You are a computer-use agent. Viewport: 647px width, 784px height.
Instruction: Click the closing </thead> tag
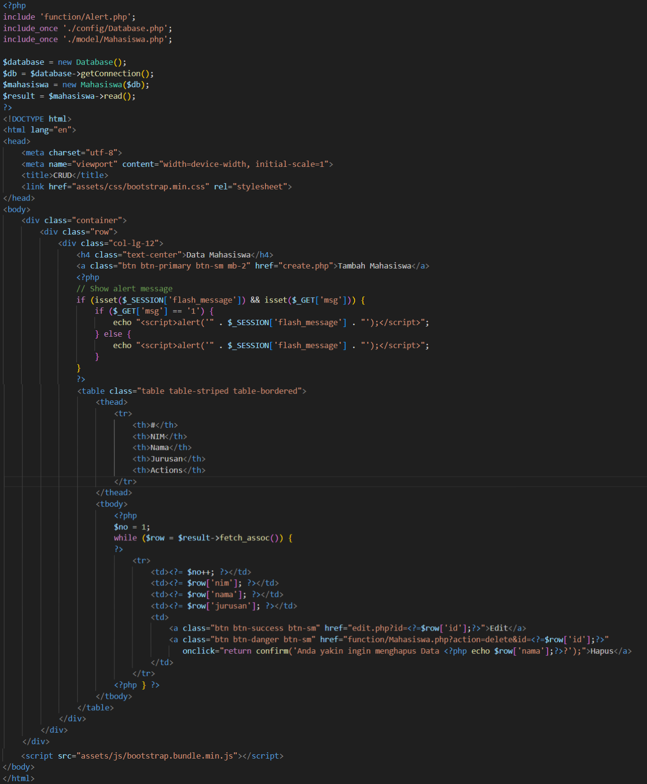[x=114, y=493]
